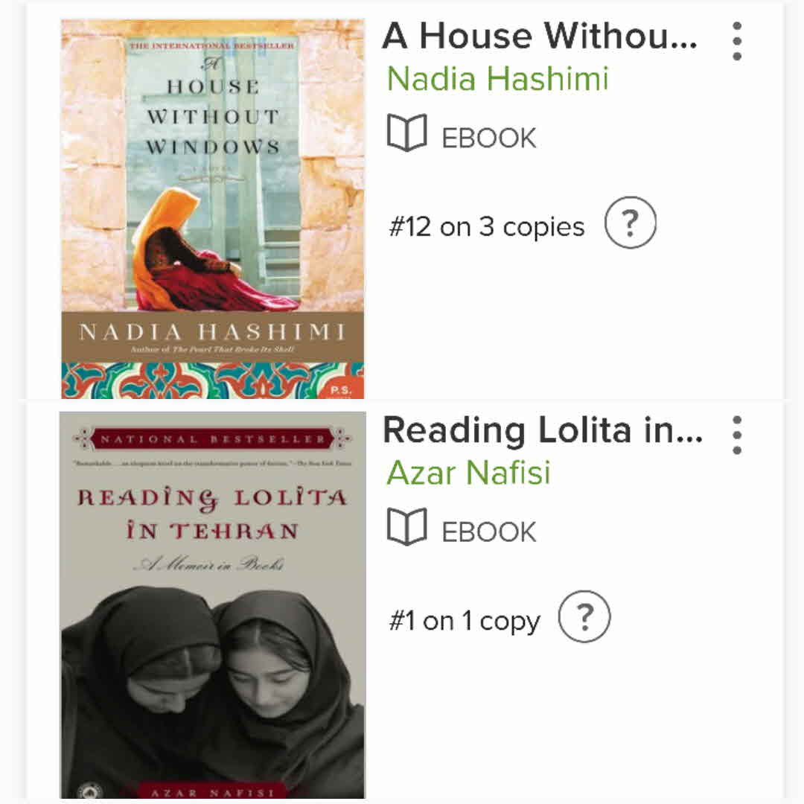
Task: Click Azar Nafisi name at cover bottom
Action: click(213, 792)
